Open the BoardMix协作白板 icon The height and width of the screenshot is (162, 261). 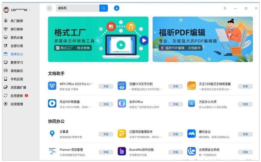[122, 151]
